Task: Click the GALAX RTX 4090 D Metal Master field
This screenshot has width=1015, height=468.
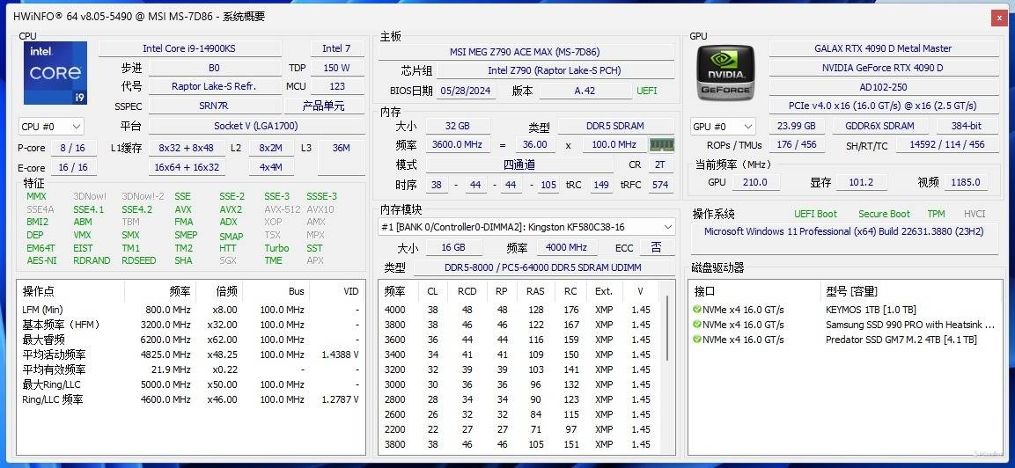Action: [x=884, y=48]
